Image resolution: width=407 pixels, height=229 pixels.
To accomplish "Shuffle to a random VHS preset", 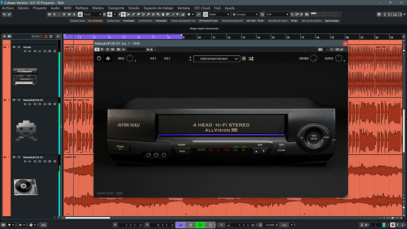I will [x=251, y=59].
